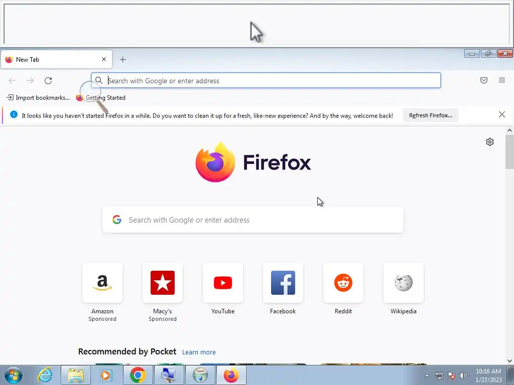Image resolution: width=514 pixels, height=385 pixels.
Task: Dismiss the notification bar
Action: [x=501, y=115]
